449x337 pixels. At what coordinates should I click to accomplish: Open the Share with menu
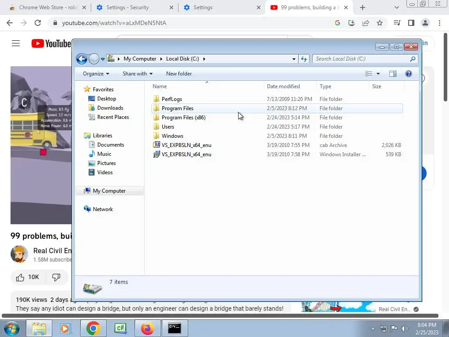point(137,74)
